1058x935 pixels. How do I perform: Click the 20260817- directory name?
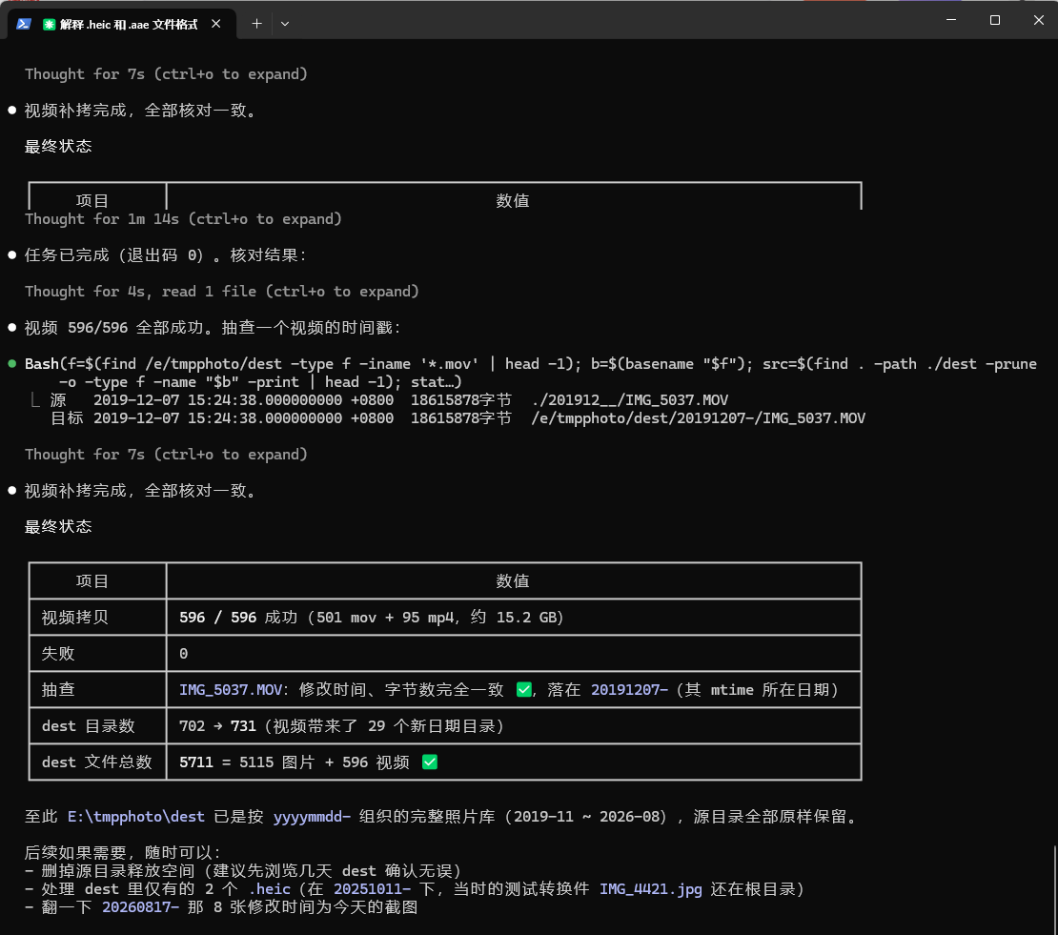pyautogui.click(x=140, y=907)
